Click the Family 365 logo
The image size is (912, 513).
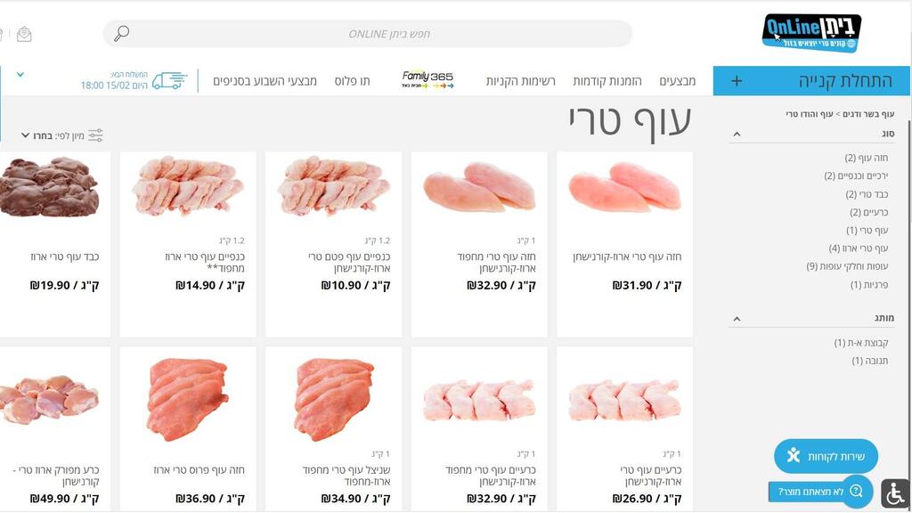[x=427, y=79]
